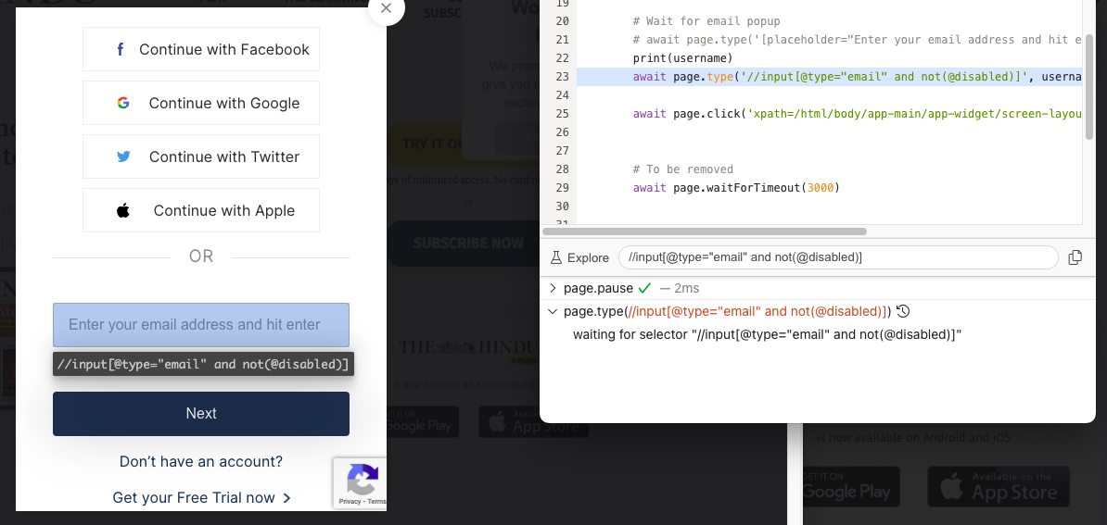Viewport: 1107px width, 525px height.
Task: Click the '# Wait for email popup' comment line
Action: pyautogui.click(x=706, y=20)
